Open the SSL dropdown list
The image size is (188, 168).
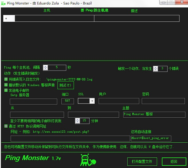click(x=92, y=101)
